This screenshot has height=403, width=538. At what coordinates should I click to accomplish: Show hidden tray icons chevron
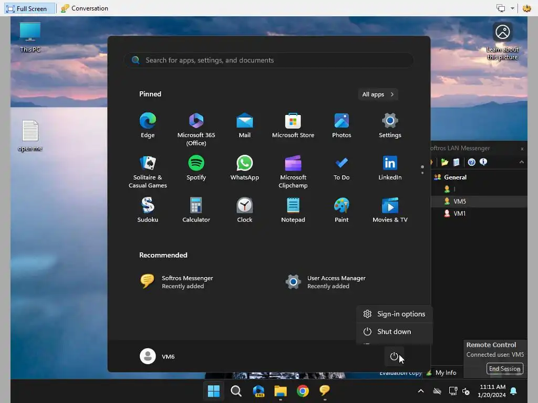click(x=421, y=391)
